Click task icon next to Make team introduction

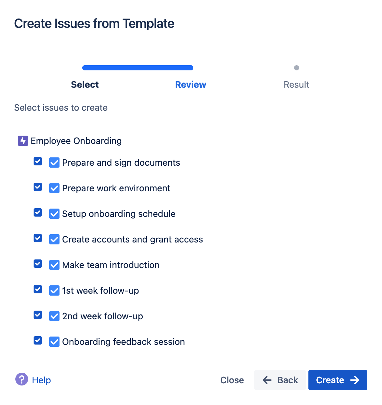pyautogui.click(x=54, y=265)
